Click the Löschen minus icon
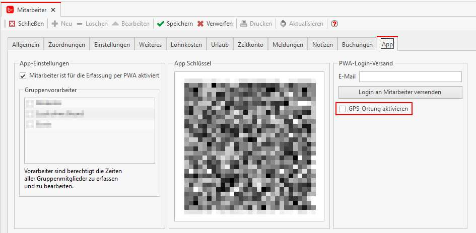The width and height of the screenshot is (476, 233). [80, 24]
